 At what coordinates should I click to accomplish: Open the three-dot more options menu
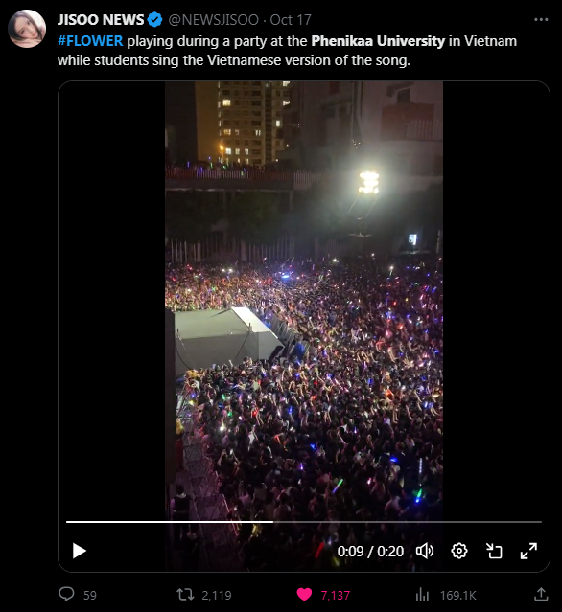point(541,19)
